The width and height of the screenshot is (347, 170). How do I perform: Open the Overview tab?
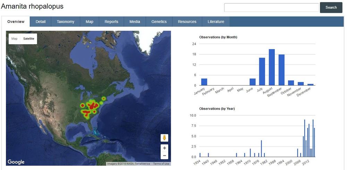pyautogui.click(x=16, y=21)
